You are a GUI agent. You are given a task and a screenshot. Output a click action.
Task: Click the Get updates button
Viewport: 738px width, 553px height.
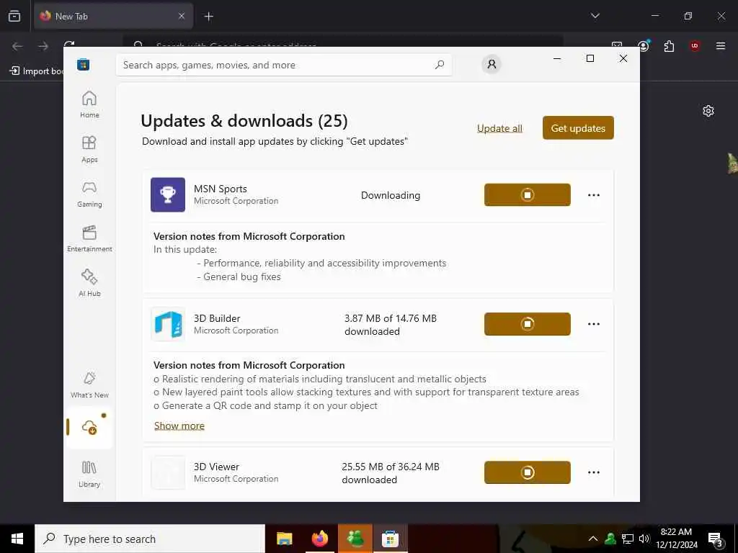578,128
